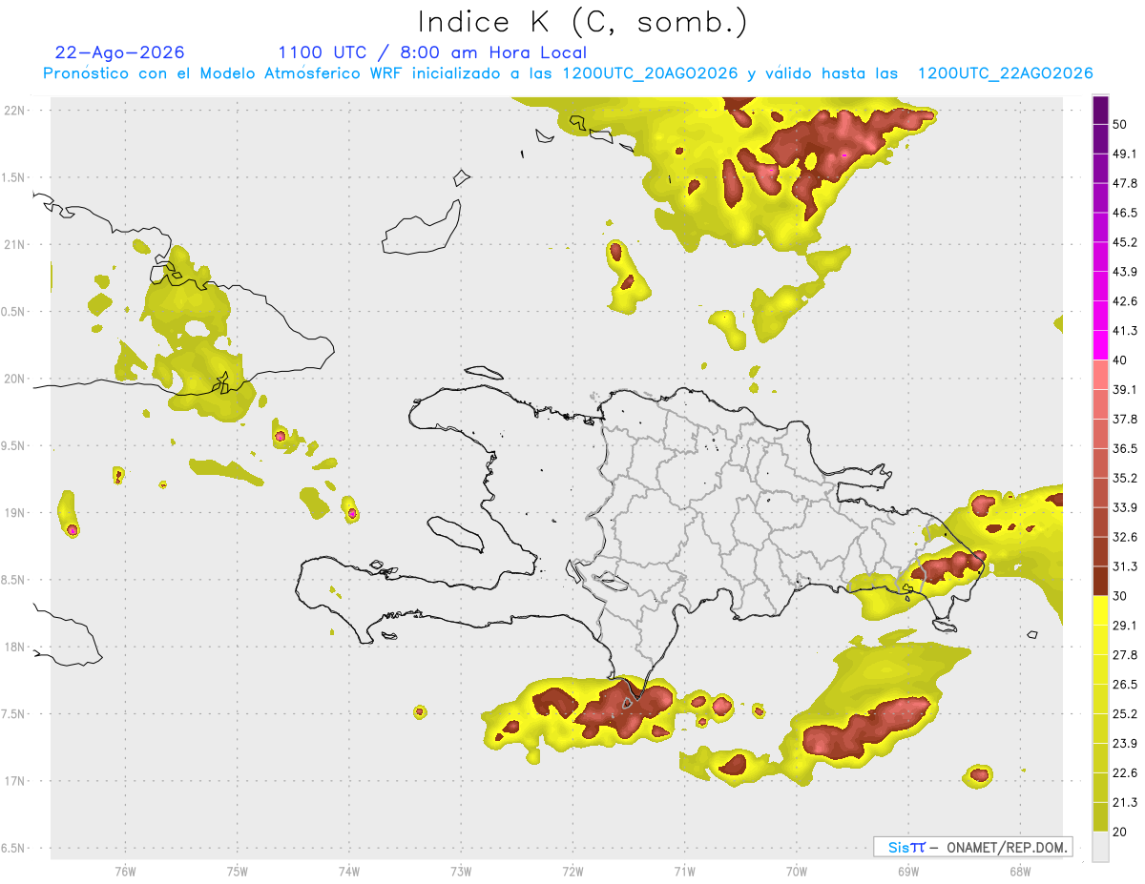This screenshot has height=884, width=1145.
Task: Click the '40' legend value
Action: (1120, 360)
